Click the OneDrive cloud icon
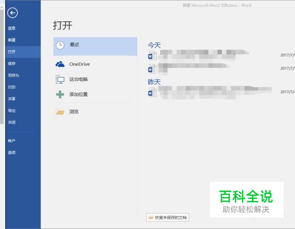 (60, 64)
